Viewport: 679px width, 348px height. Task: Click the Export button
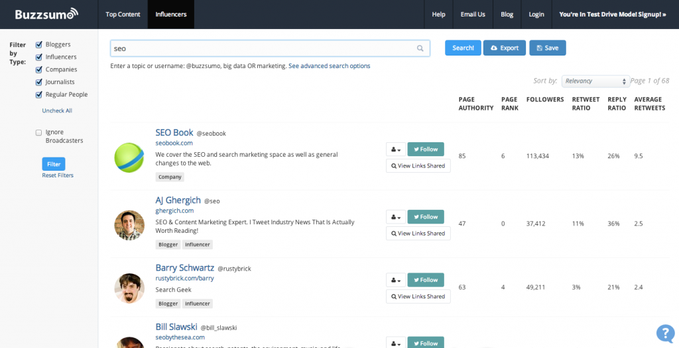pos(505,48)
